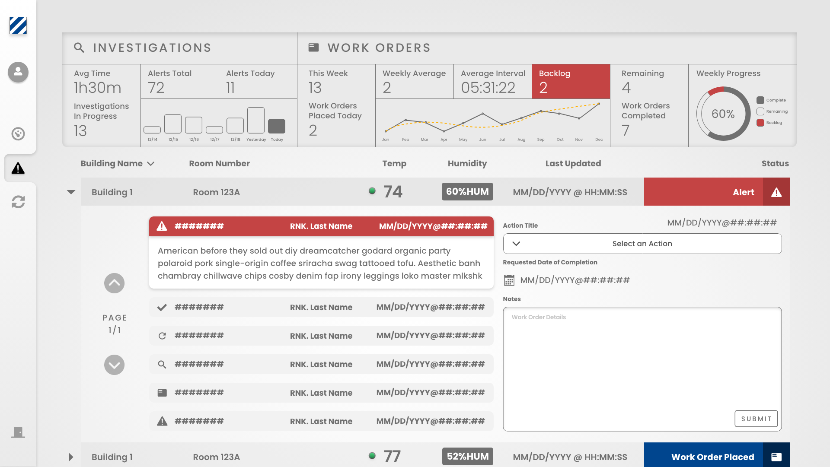Click the gray triangle warning log entry icon
Viewport: 830px width, 467px height.
[x=162, y=421]
